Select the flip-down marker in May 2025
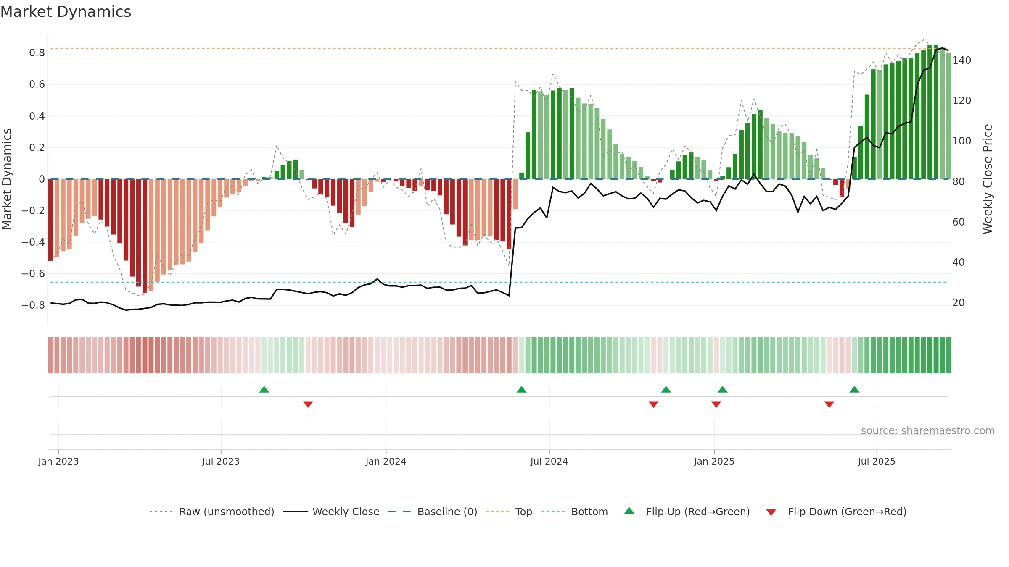This screenshot has width=1009, height=567. 829,404
